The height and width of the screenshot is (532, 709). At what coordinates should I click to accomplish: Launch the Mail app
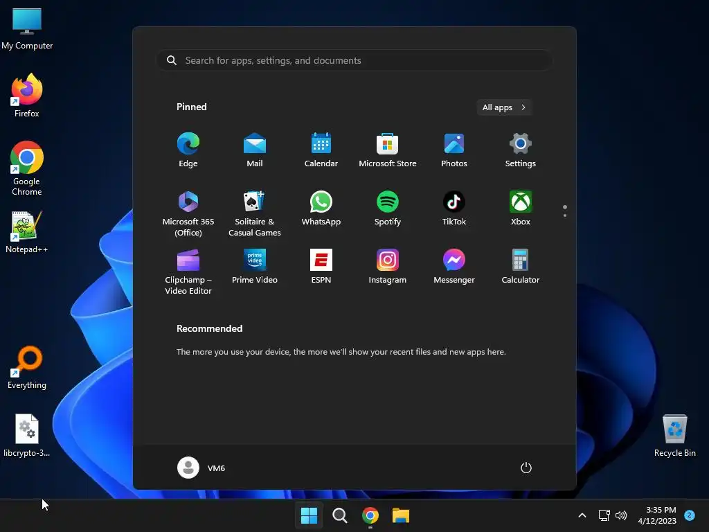[255, 150]
